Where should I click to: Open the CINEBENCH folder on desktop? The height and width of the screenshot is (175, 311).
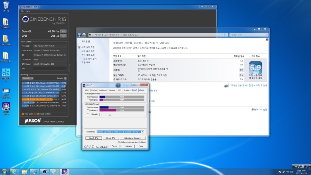6,22
